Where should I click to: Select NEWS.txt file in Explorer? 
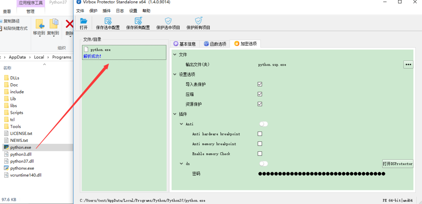pyautogui.click(x=16, y=140)
